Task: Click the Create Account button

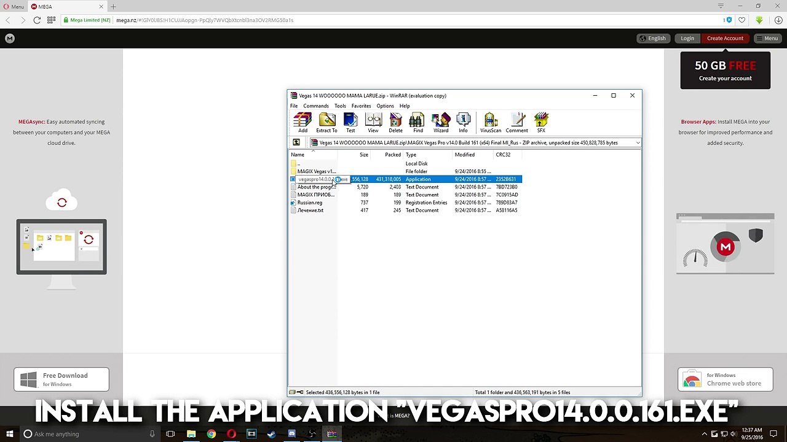Action: coord(725,38)
